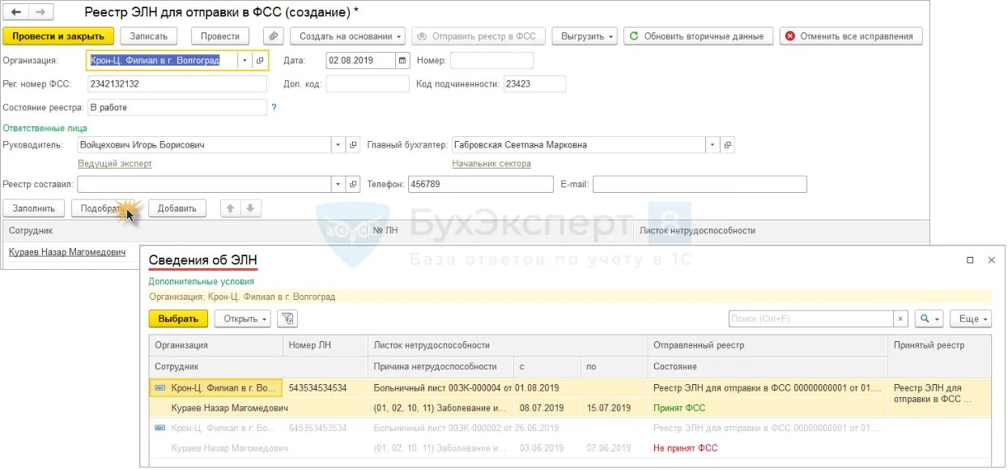Screen dimensions: 1008x470
Task: Expand the Руководитель dropdown arrow
Action: 338,145
